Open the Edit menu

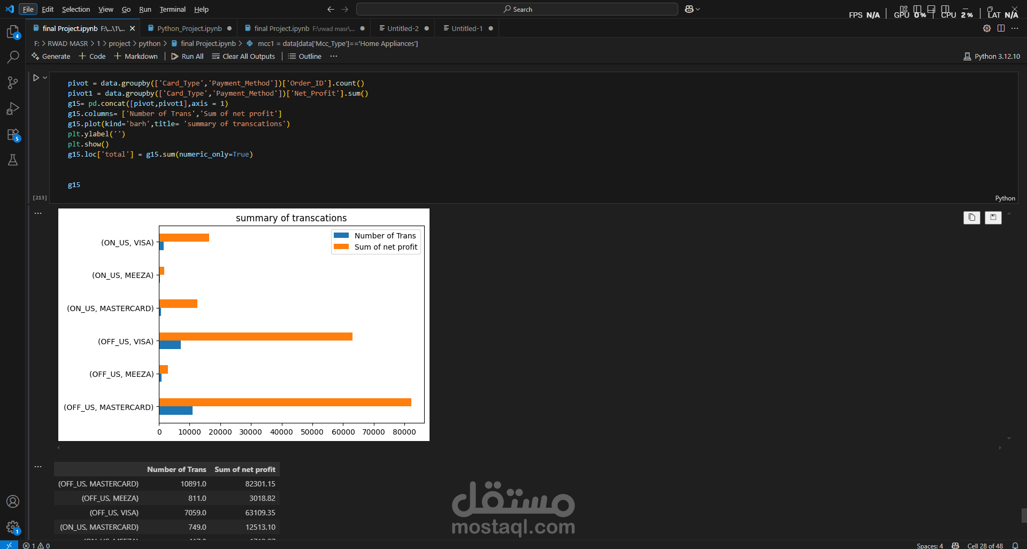(x=48, y=9)
